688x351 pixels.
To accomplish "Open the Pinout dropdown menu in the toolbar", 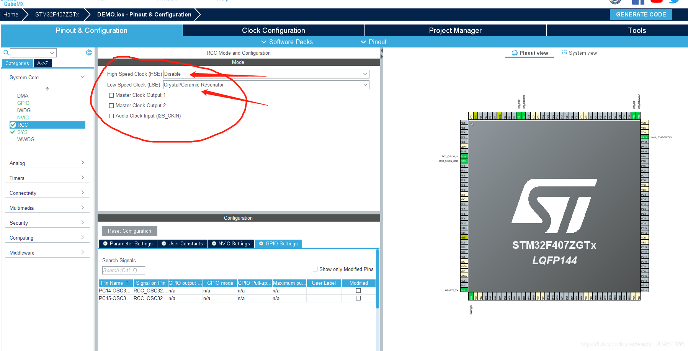I will [374, 42].
